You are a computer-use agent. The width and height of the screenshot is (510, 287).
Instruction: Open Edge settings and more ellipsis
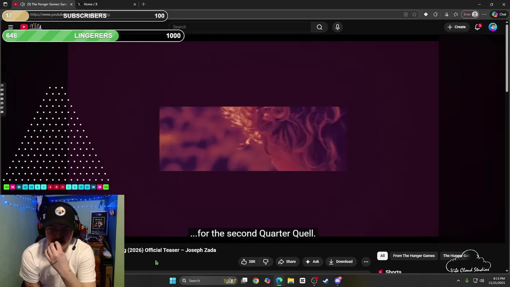(484, 14)
